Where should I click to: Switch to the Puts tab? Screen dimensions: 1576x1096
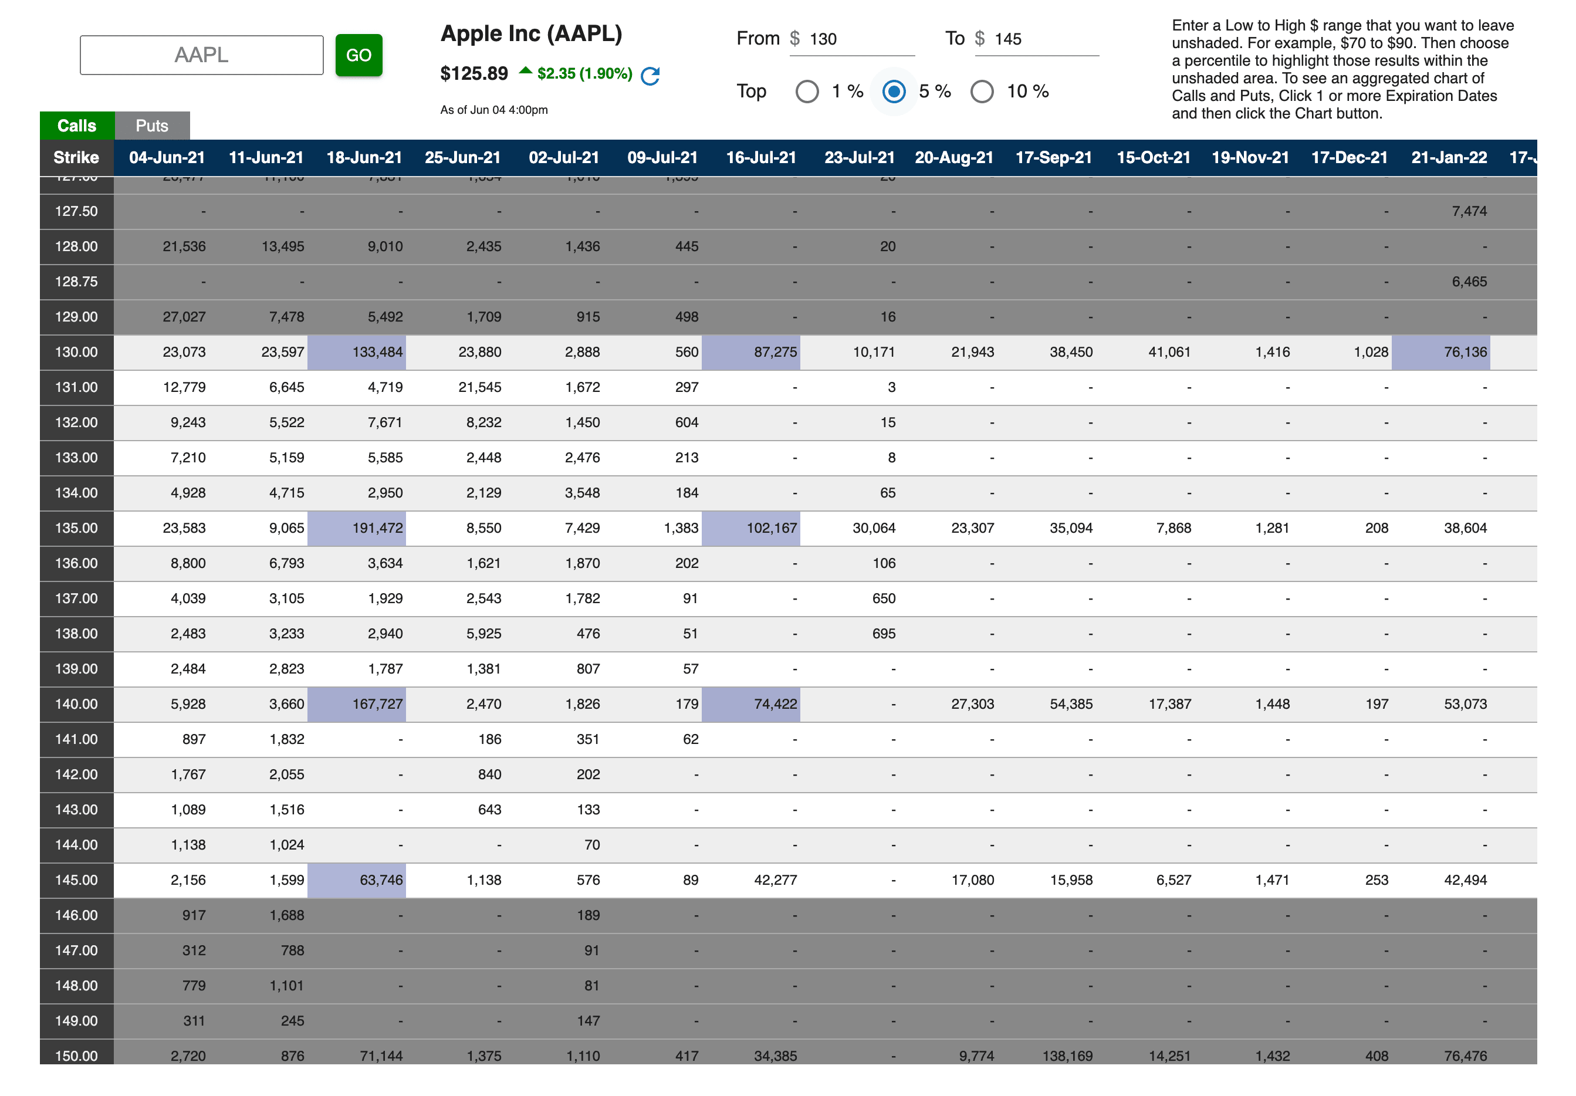pos(152,126)
